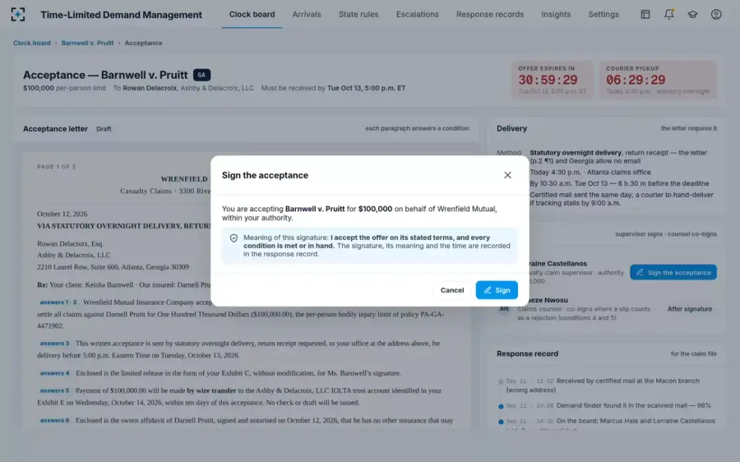The image size is (740, 462).
Task: Click 'for the claim file' label
Action: (694, 354)
